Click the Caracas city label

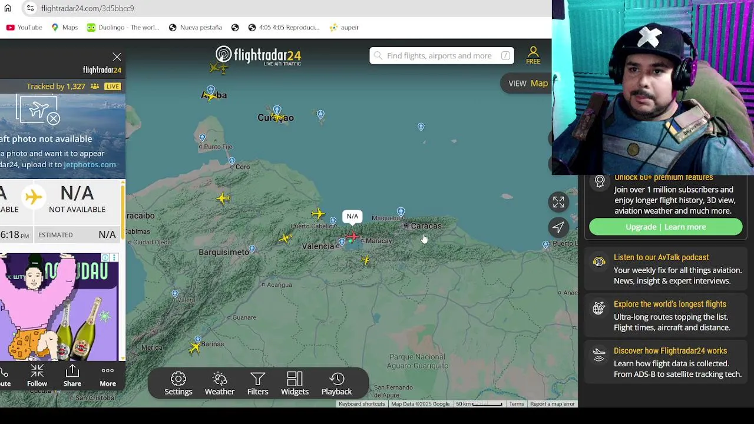[426, 226]
